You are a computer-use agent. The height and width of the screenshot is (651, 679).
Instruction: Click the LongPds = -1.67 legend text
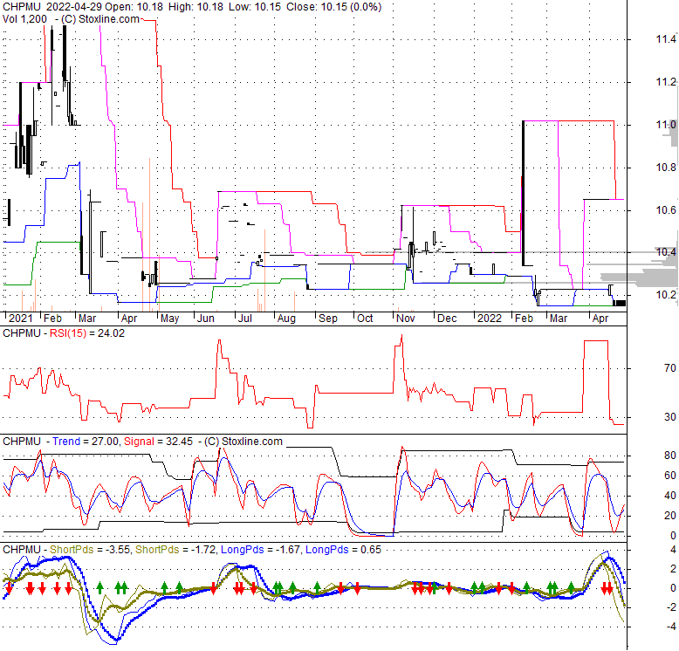pos(260,549)
